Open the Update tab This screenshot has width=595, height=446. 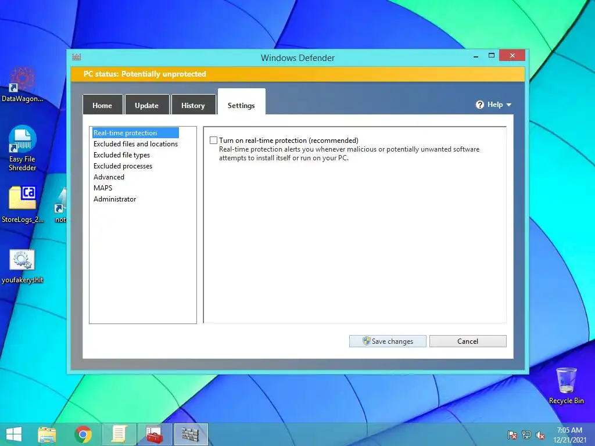pyautogui.click(x=147, y=105)
